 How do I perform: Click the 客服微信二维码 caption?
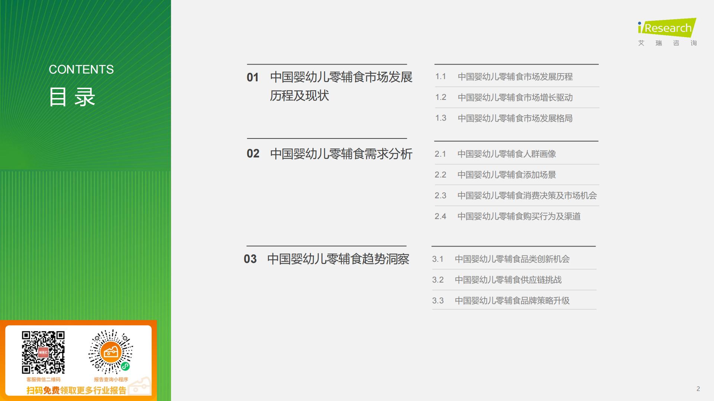[x=43, y=379]
